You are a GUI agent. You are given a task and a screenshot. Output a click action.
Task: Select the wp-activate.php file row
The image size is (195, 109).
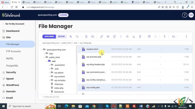[x=135, y=57]
